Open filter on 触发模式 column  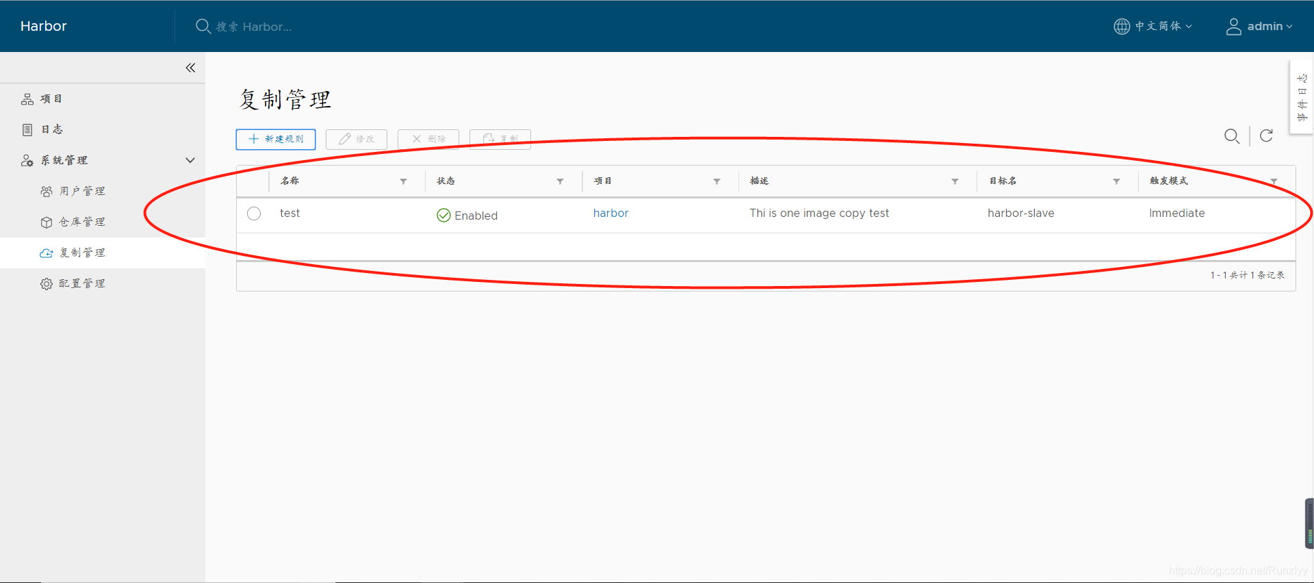tap(1274, 181)
